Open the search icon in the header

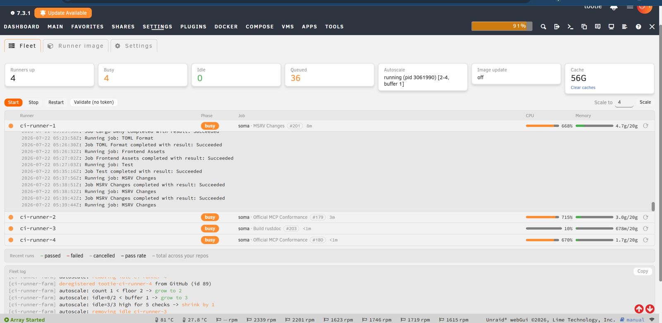click(x=543, y=27)
